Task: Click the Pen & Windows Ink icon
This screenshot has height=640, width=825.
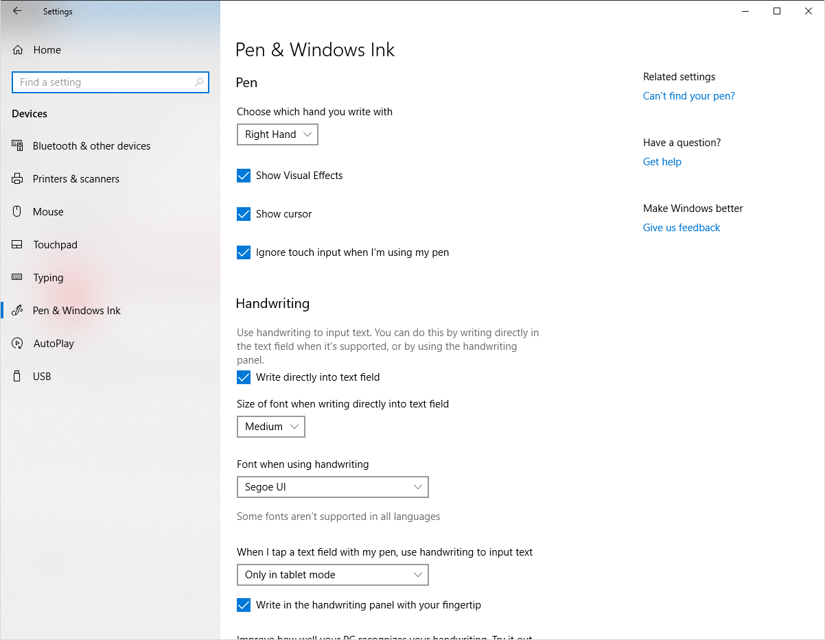Action: tap(18, 310)
